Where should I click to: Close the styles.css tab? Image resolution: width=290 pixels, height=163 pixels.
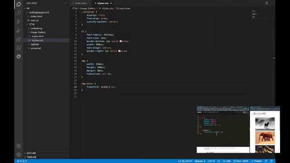point(111,3)
